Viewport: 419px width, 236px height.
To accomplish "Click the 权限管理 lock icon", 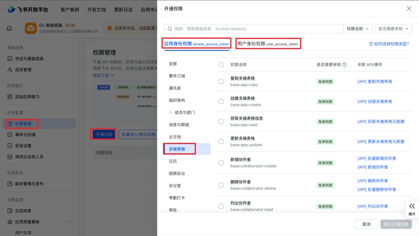I will coord(10,124).
